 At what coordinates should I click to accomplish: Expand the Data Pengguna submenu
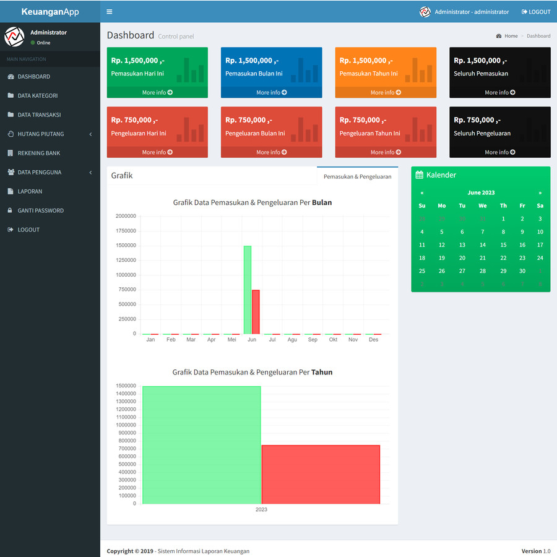point(41,172)
